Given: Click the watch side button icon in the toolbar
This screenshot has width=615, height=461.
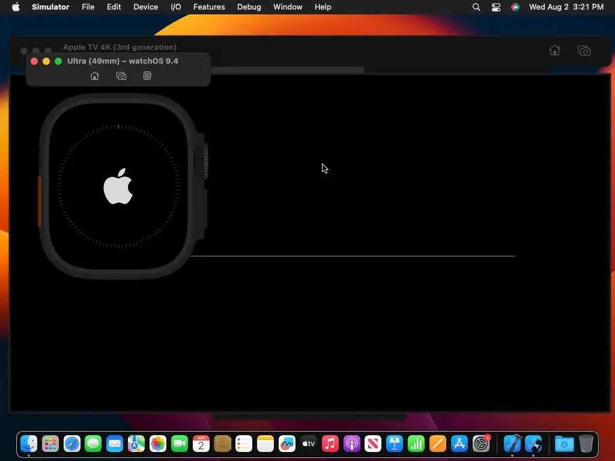Looking at the screenshot, I should [147, 76].
